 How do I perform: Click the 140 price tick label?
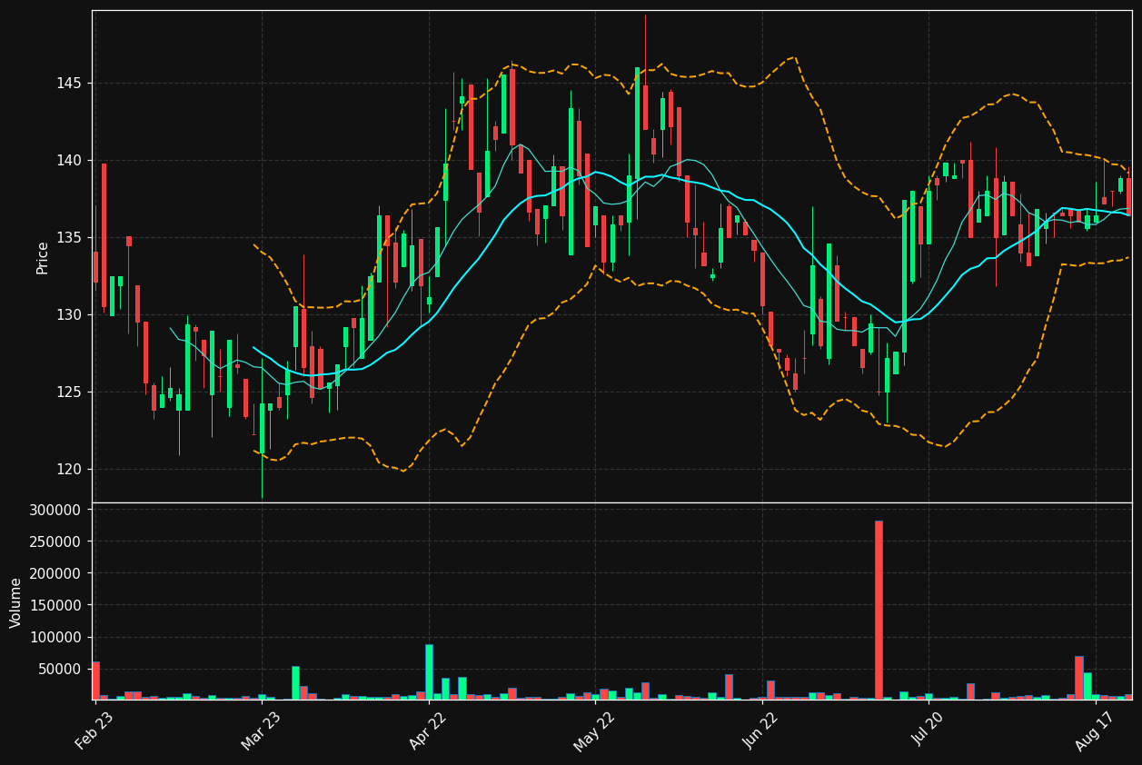tap(67, 161)
